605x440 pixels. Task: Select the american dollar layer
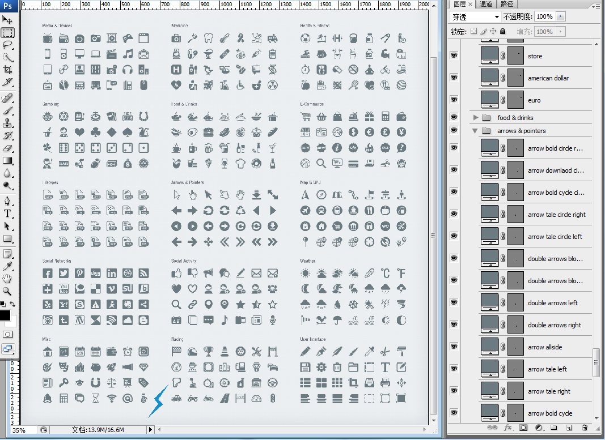[548, 78]
